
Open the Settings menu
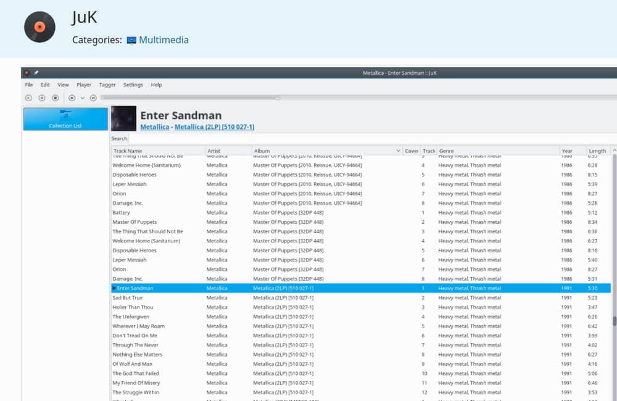pos(133,85)
